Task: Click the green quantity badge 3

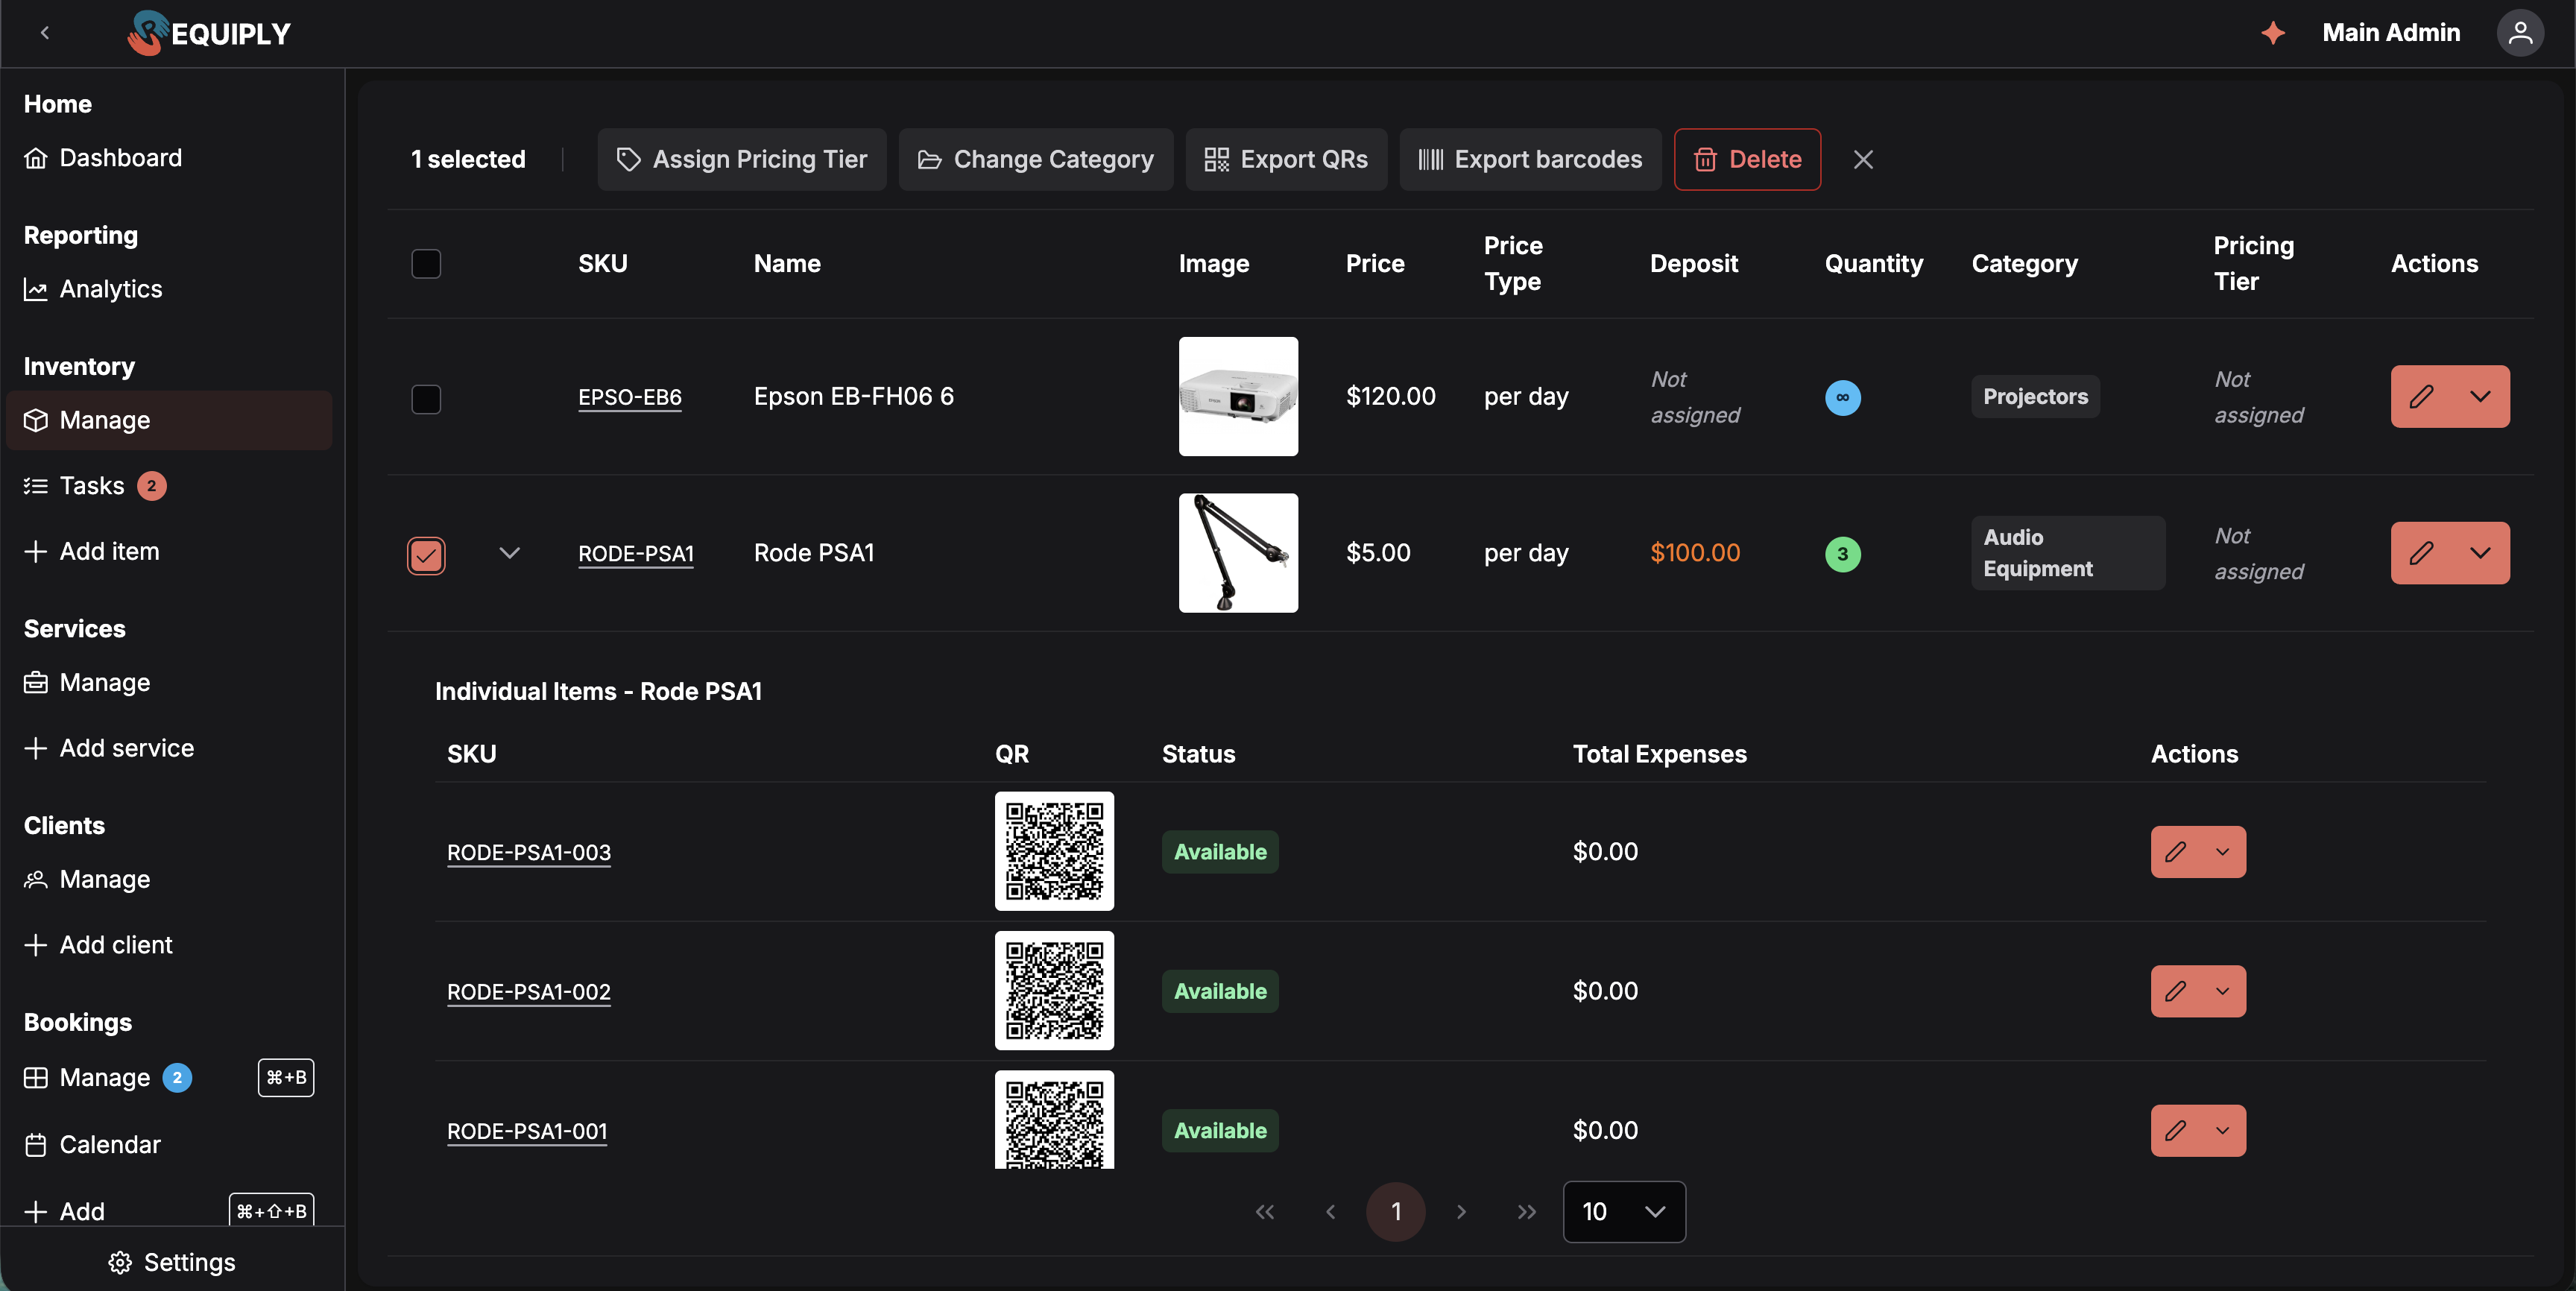Action: 1842,554
